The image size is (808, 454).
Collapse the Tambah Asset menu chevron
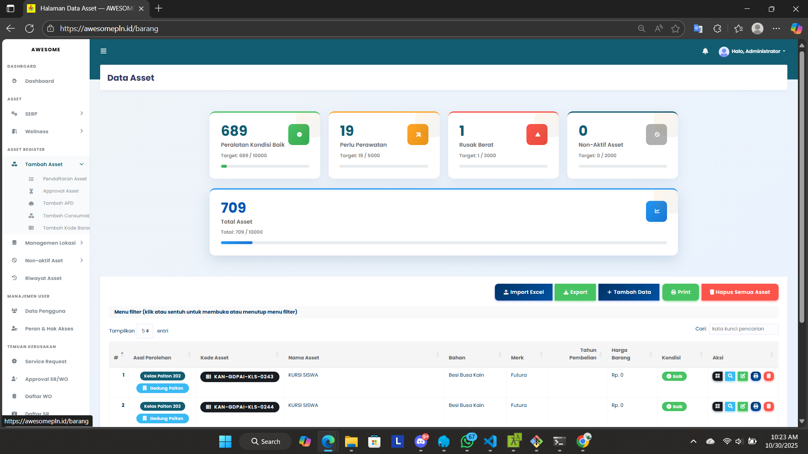click(x=81, y=164)
